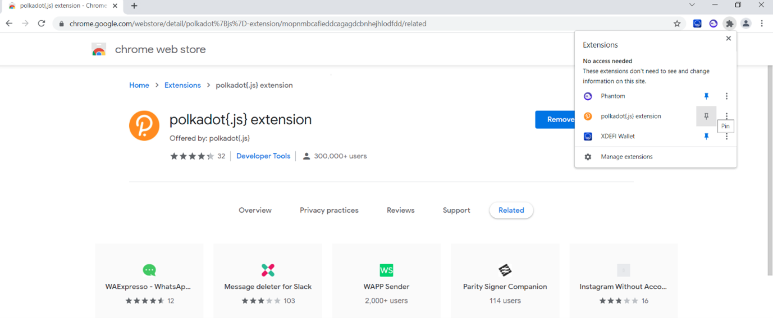
Task: Reload the current page
Action: 42,24
